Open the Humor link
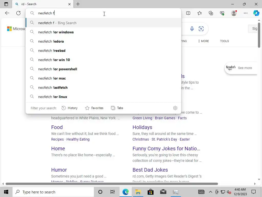Image resolution: width=262 pixels, height=197 pixels. [59, 170]
